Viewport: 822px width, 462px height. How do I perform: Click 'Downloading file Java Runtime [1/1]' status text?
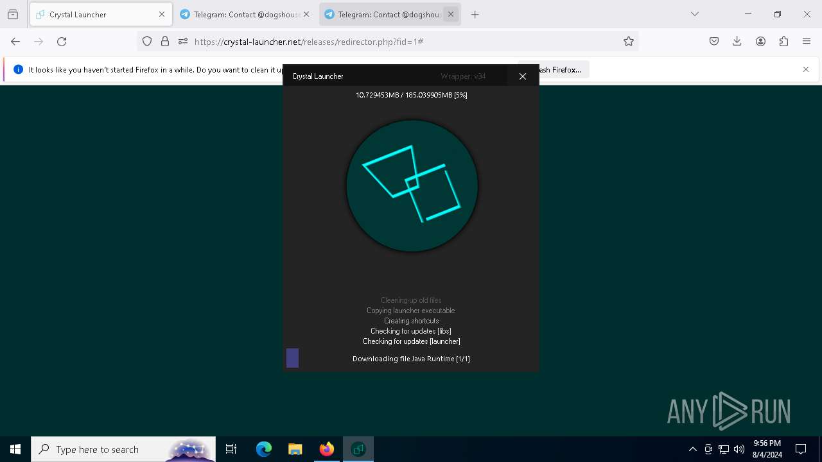411,359
